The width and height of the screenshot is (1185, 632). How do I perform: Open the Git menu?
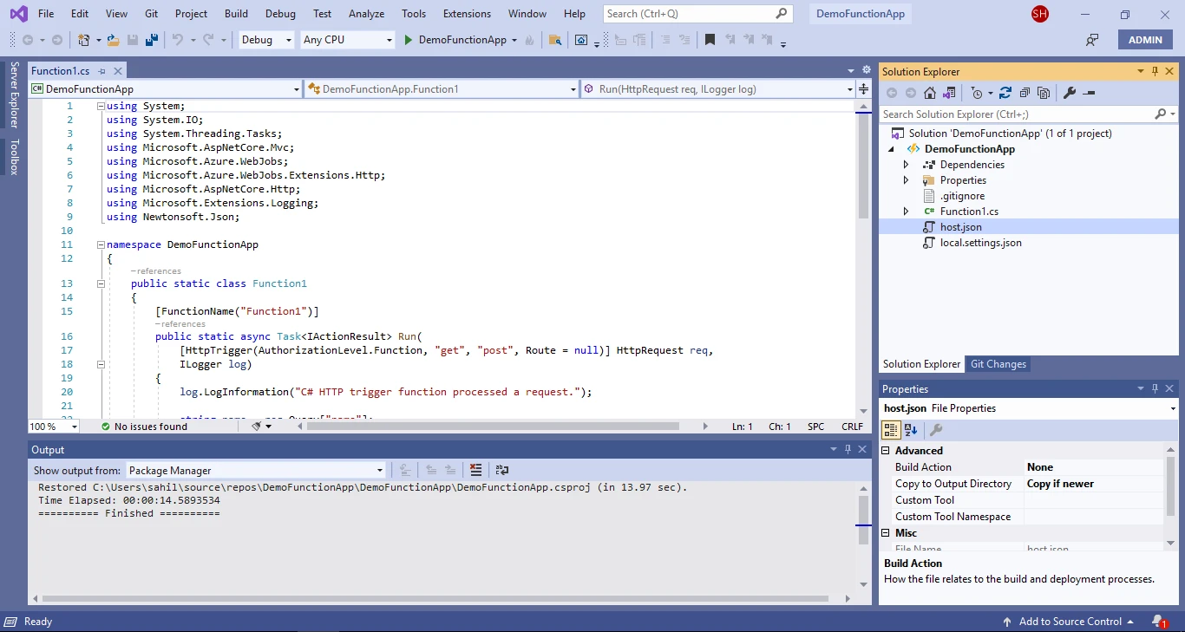coord(151,13)
